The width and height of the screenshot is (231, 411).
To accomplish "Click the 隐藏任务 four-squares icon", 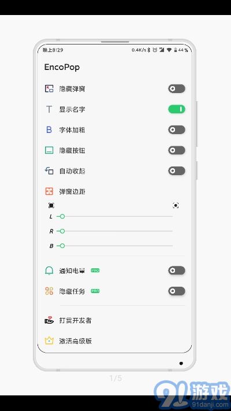I will 49,291.
